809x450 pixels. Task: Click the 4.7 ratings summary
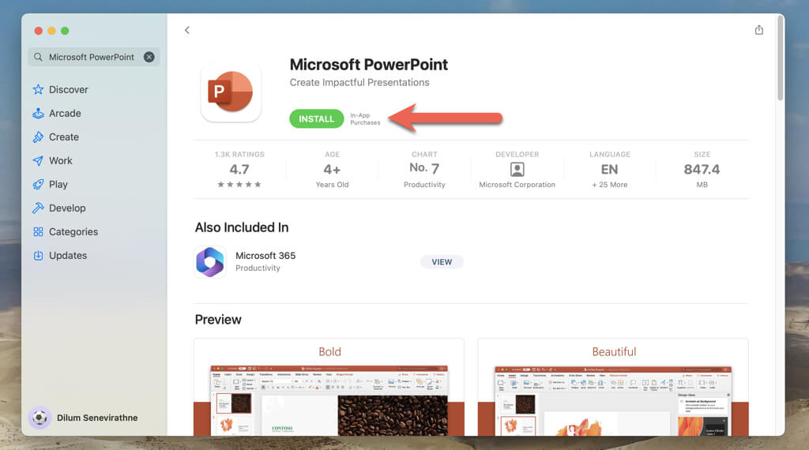(239, 170)
